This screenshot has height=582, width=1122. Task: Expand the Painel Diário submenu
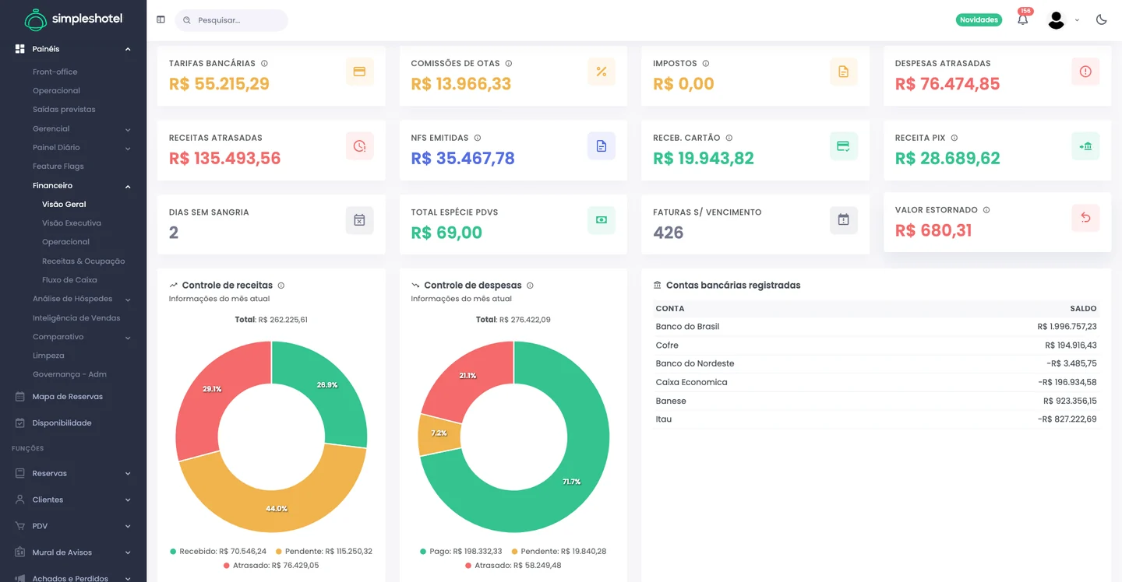[128, 148]
